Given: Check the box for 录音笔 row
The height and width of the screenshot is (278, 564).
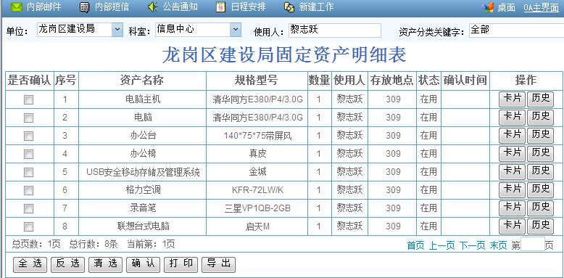Looking at the screenshot, I should tap(28, 208).
